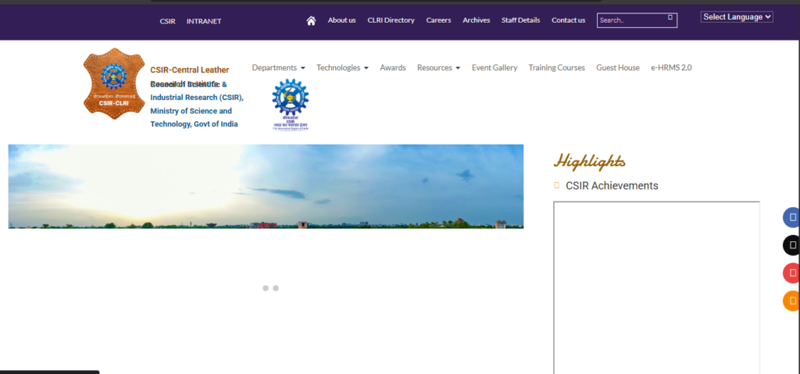Open the Contact us page
Viewport: 800px width, 374px height.
[x=569, y=20]
